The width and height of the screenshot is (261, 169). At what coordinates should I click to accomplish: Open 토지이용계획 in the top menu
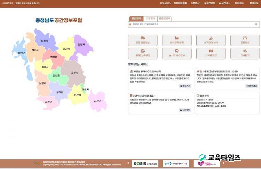click(180, 3)
